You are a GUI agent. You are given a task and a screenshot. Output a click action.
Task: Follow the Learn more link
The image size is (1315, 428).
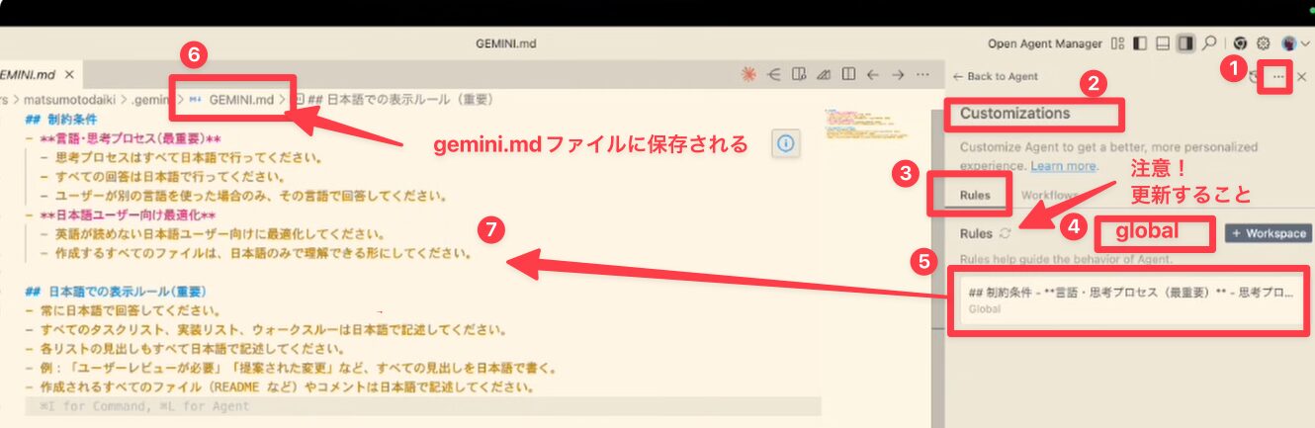[x=1063, y=165]
